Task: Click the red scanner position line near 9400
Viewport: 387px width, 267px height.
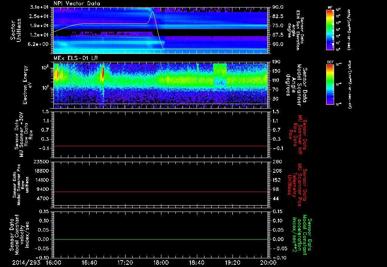Action: pyautogui.click(x=161, y=192)
